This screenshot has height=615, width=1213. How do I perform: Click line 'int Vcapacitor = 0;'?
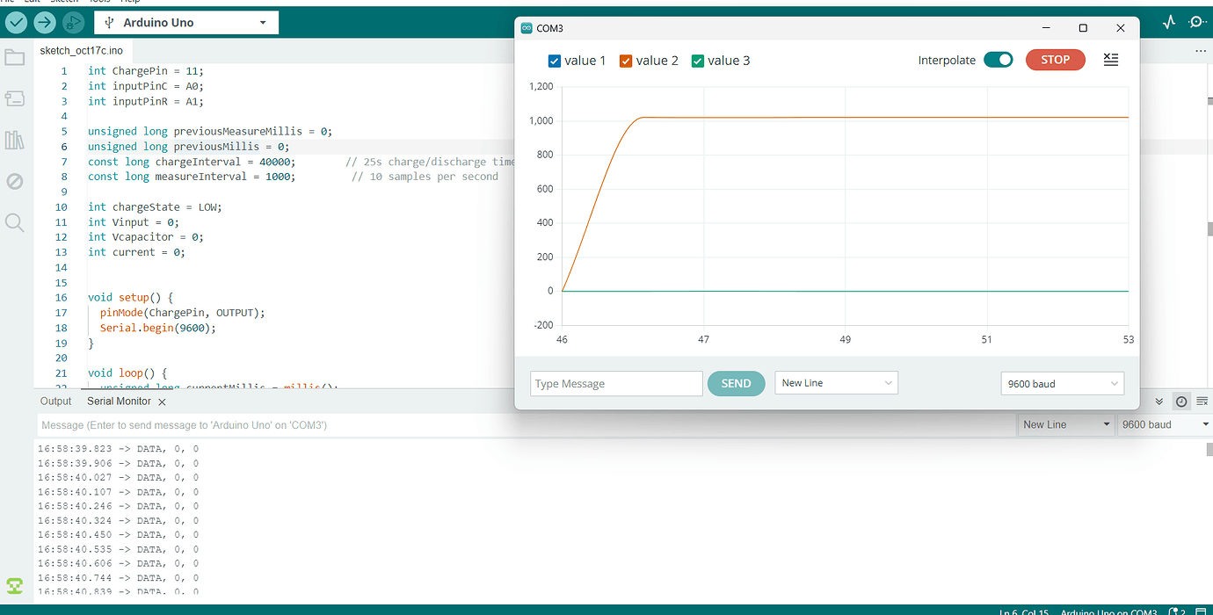(146, 237)
